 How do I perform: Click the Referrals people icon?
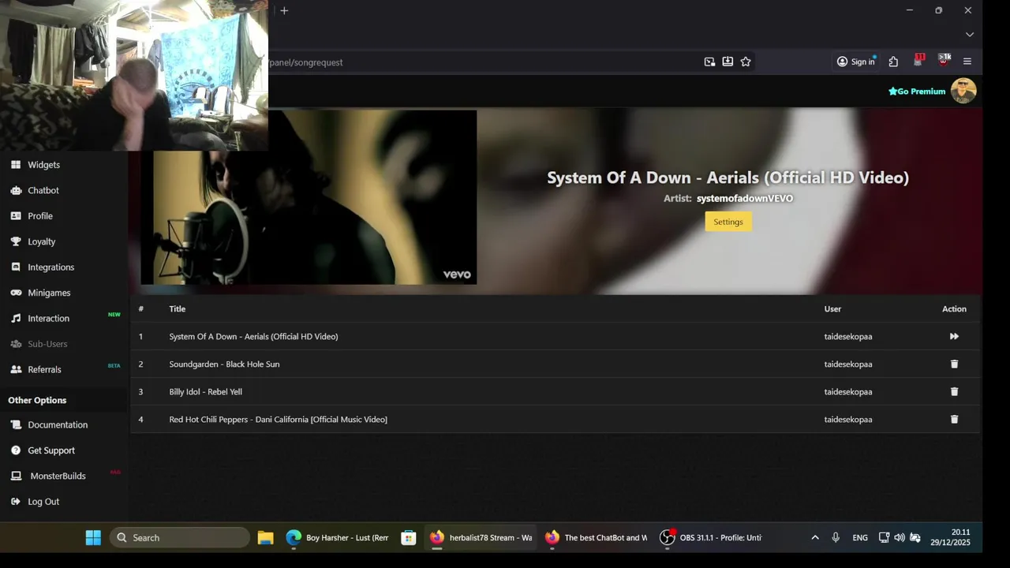click(16, 369)
